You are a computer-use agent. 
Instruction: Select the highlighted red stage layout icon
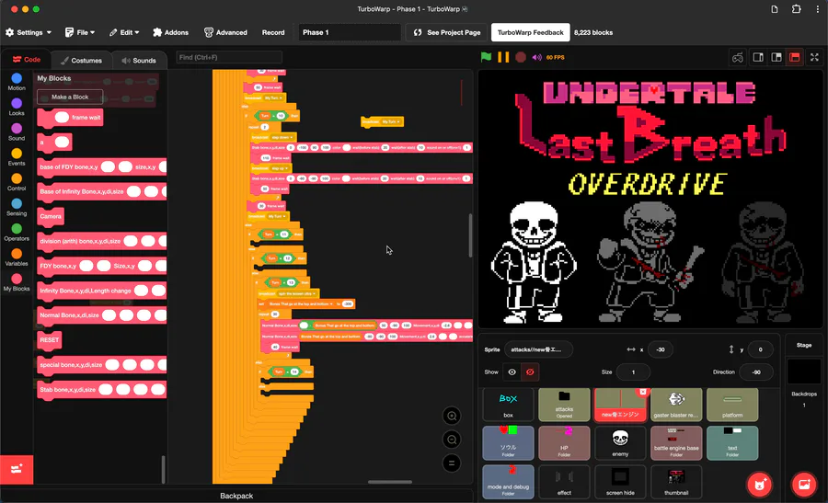[x=794, y=57]
